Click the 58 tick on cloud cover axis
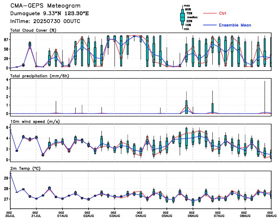Image resolution: width=280 pixels, height=221 pixels. click(6, 49)
